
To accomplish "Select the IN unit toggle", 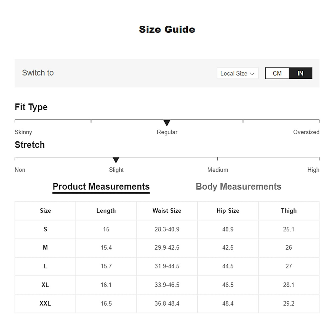I will 300,73.
